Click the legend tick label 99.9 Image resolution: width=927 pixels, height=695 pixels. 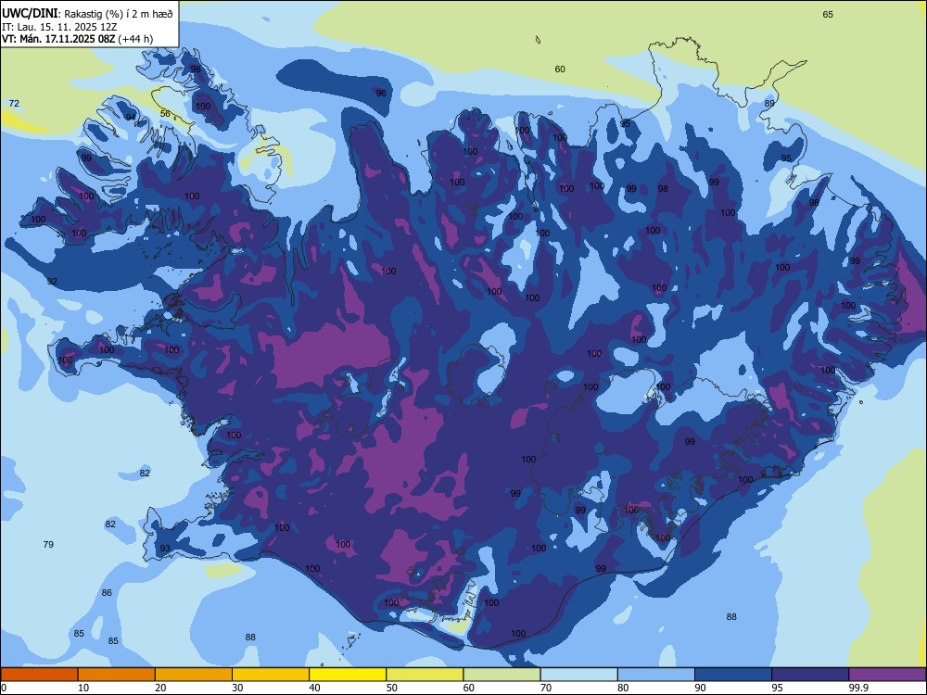858,688
